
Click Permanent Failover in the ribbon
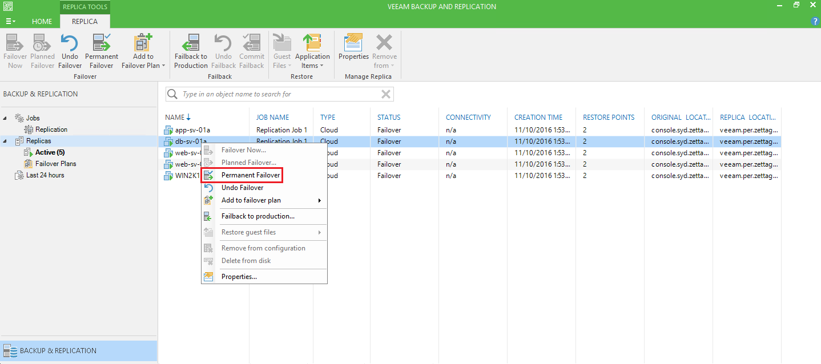tap(102, 51)
